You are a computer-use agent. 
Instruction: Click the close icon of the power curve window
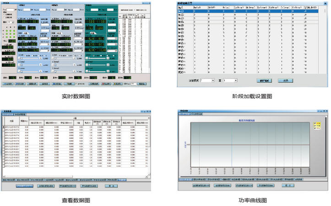pyautogui.click(x=325, y=111)
